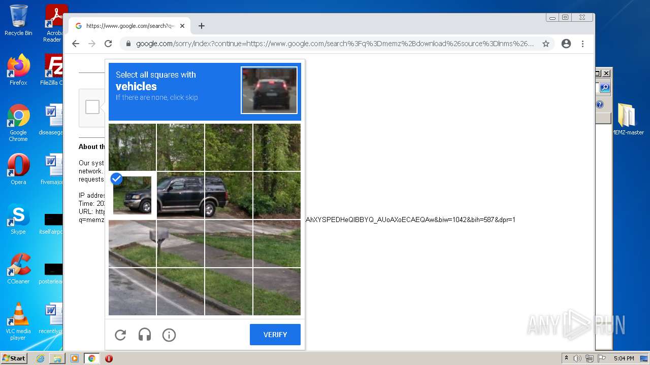
Task: Bookmark this page with star icon
Action: [x=546, y=44]
